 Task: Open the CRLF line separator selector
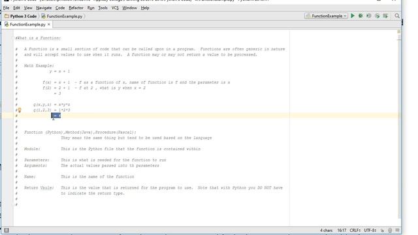[355, 230]
